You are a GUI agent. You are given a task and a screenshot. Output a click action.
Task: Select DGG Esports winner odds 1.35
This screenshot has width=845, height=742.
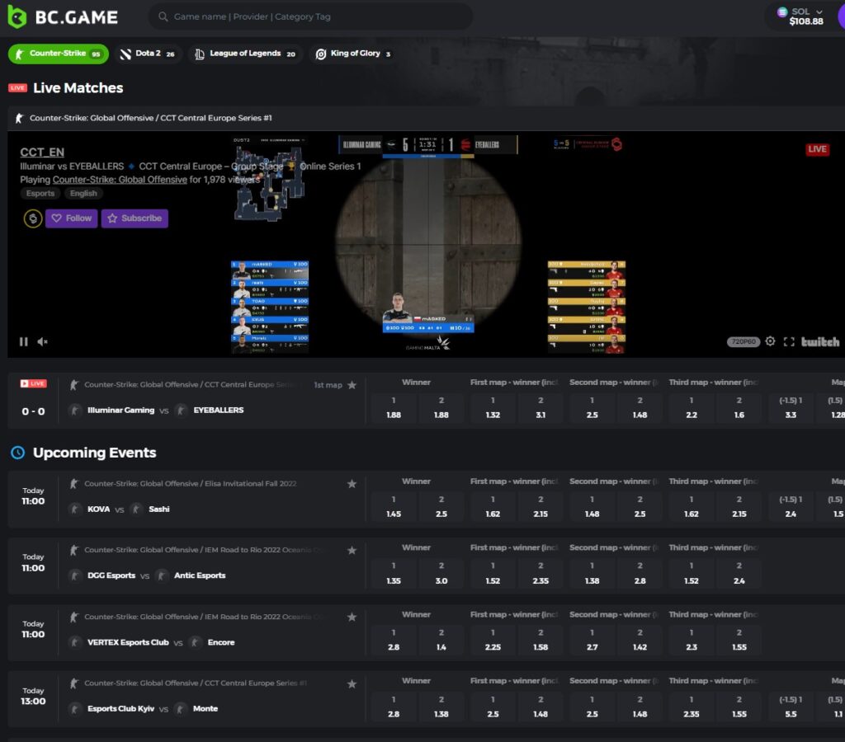[x=394, y=573]
